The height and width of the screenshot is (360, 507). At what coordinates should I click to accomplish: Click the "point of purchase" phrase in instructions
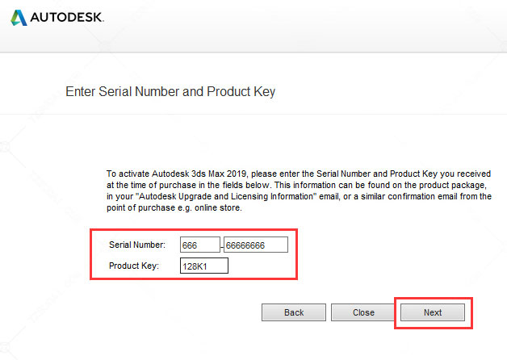(x=137, y=208)
